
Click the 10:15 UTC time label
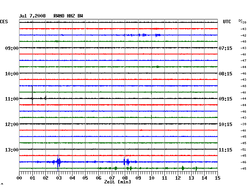click(x=225, y=124)
